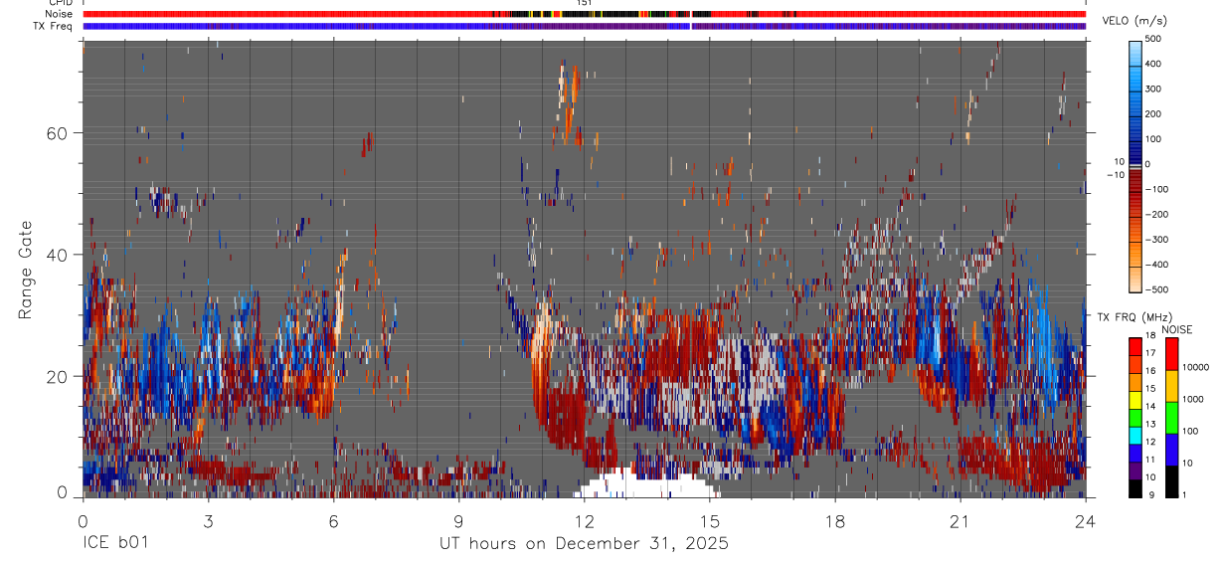1221x564 pixels.
Task: Click UT hour tick label 3
Action: [x=208, y=520]
